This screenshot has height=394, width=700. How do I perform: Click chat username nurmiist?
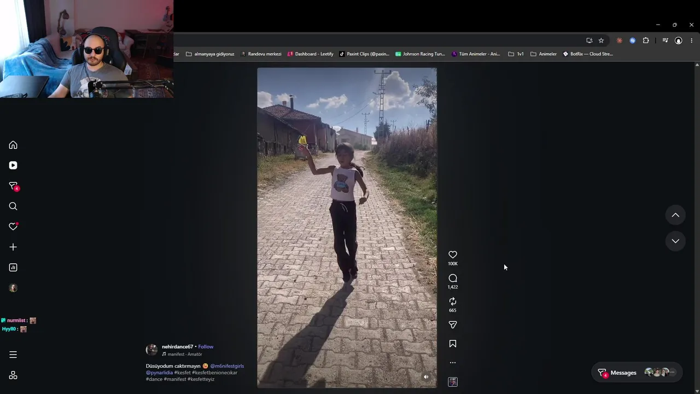click(16, 321)
